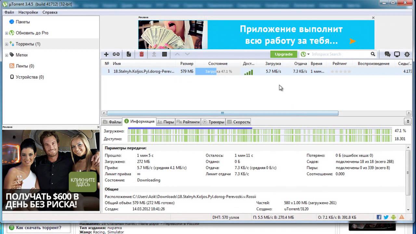Expand the Метки tree node

tap(6, 55)
